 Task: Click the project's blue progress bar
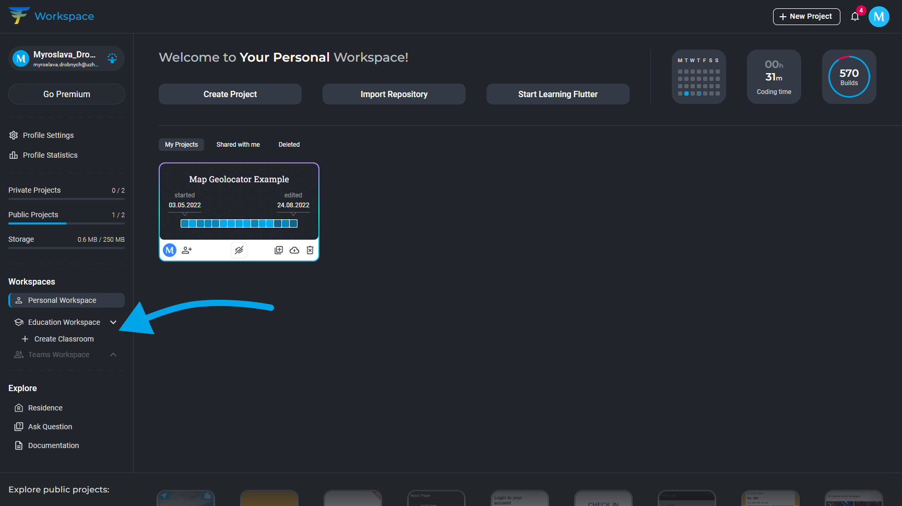239,223
